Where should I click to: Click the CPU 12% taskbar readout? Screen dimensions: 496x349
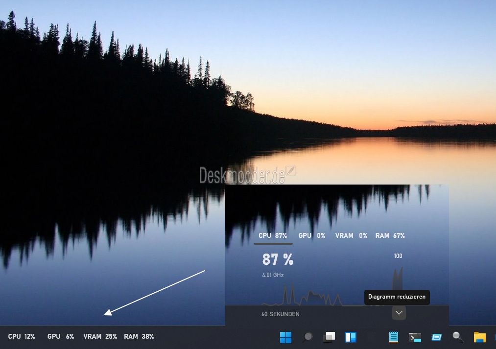pos(22,336)
